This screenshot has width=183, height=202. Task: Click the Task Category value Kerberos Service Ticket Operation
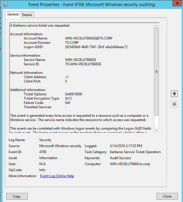[x=135, y=152]
